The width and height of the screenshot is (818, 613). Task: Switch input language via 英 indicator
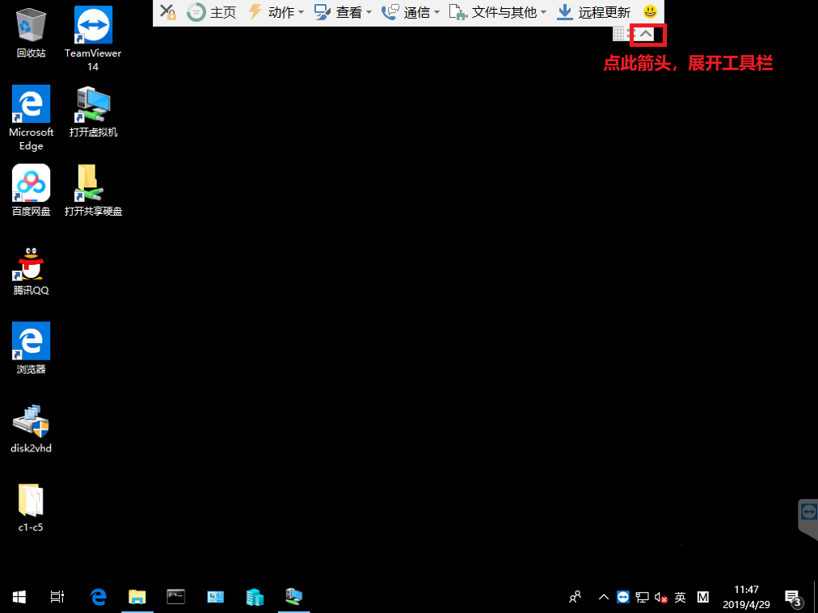[x=681, y=597]
